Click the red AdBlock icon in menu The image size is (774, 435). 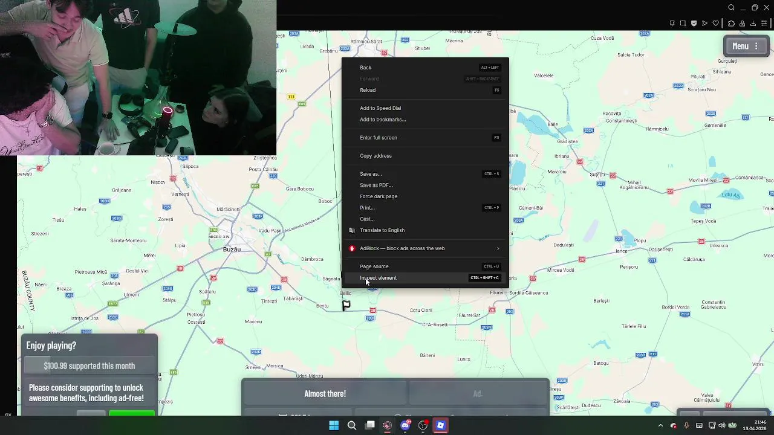pyautogui.click(x=352, y=248)
